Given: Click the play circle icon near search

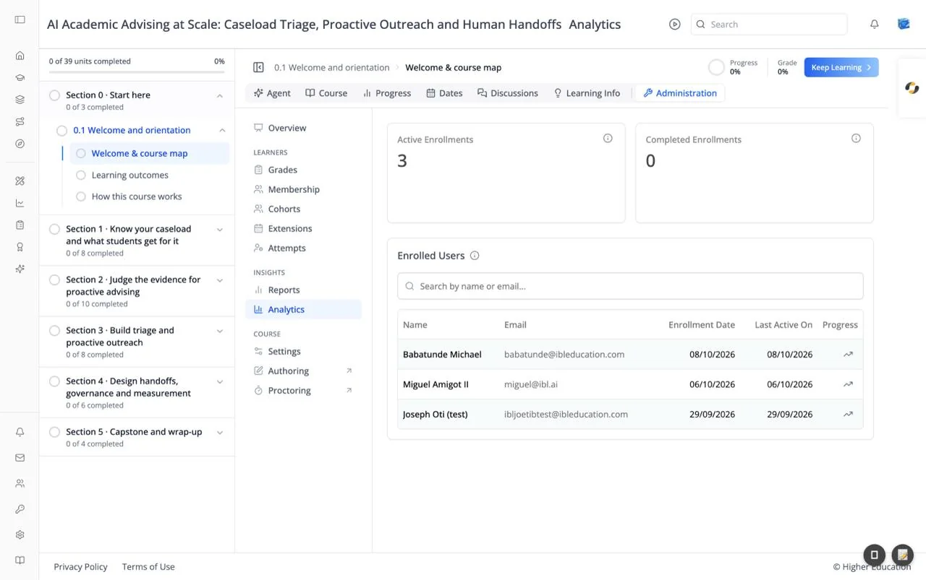Looking at the screenshot, I should tap(675, 24).
